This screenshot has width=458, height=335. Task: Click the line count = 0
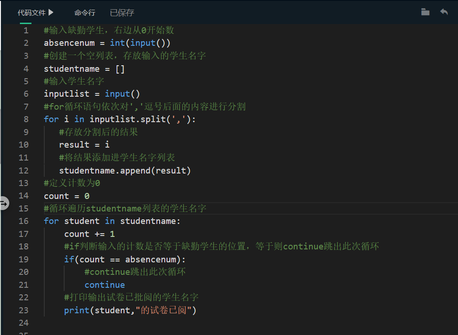(67, 196)
